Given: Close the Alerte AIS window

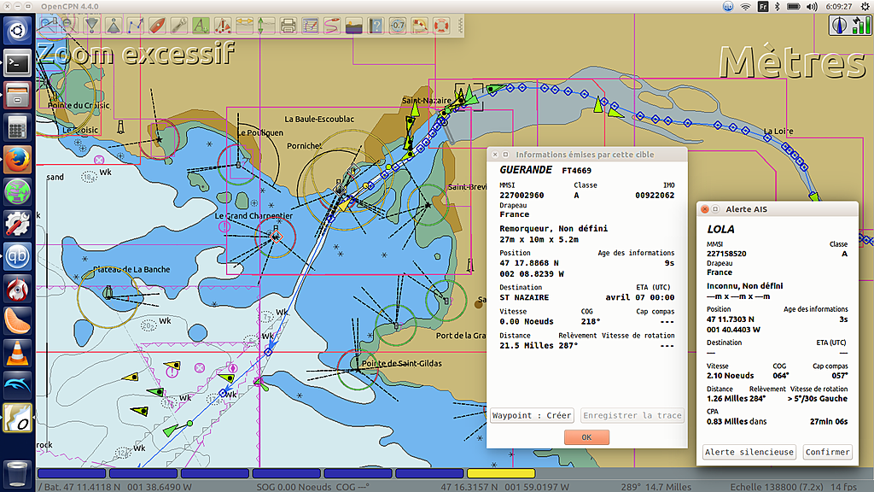Looking at the screenshot, I should [704, 209].
